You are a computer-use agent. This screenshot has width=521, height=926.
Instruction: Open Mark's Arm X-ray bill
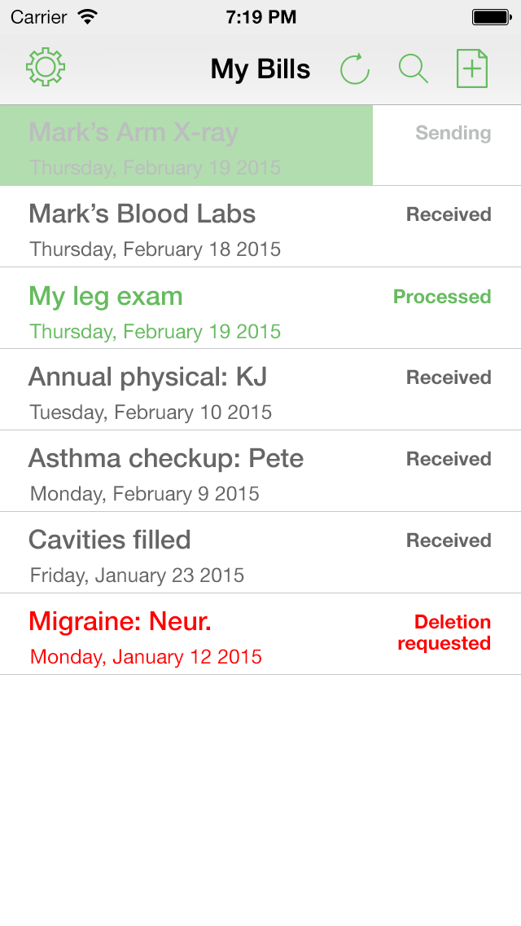point(134,133)
